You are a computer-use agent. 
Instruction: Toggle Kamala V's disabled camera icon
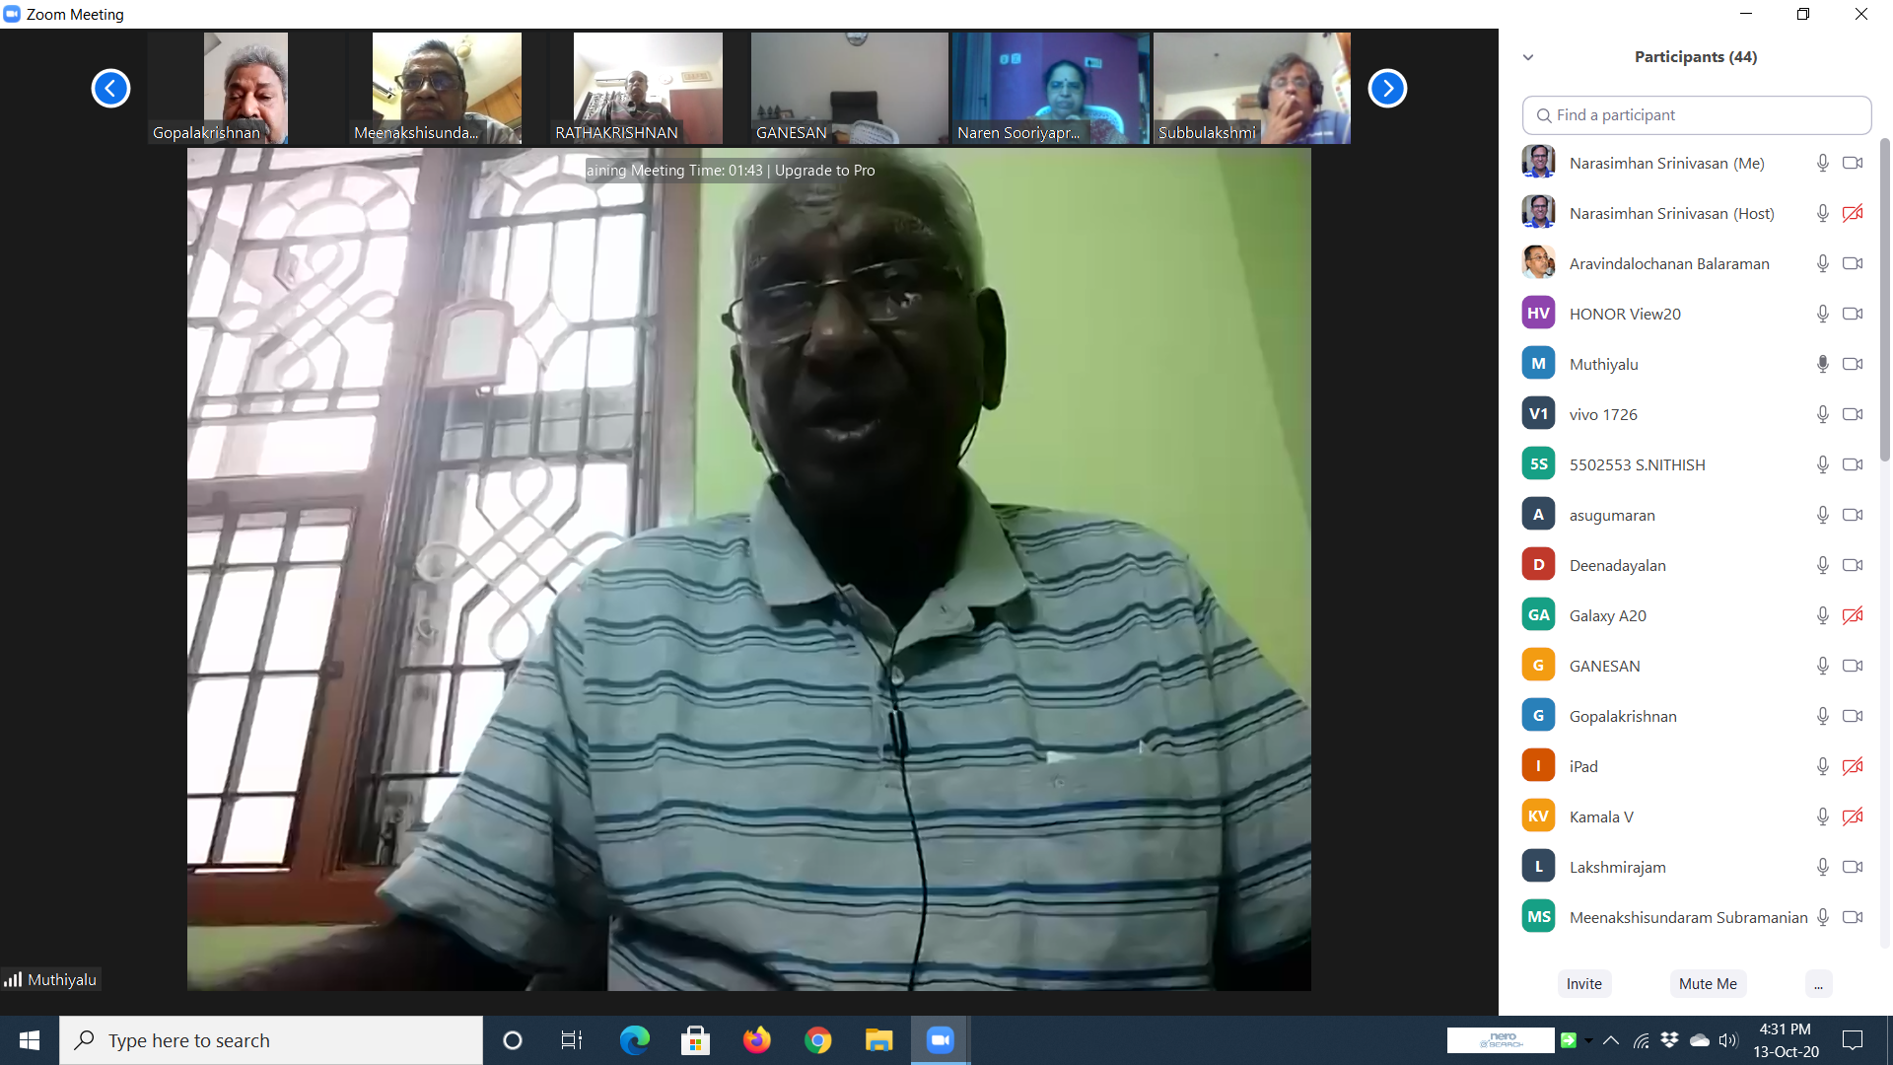point(1852,816)
